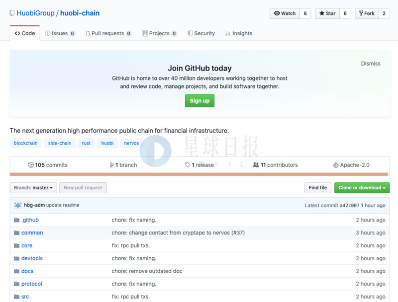The width and height of the screenshot is (398, 302).
Task: Select the huobi topic tag
Action: [107, 143]
